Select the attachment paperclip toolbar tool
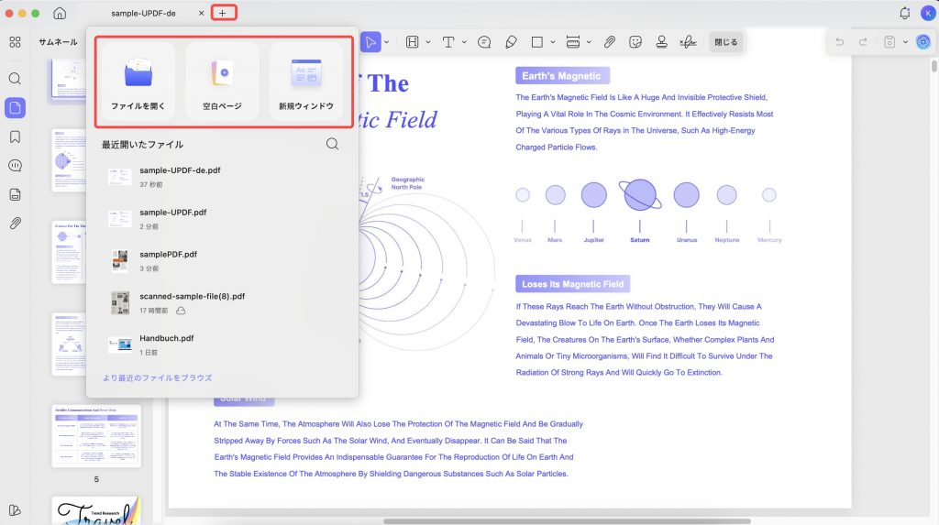The image size is (939, 525). click(609, 42)
